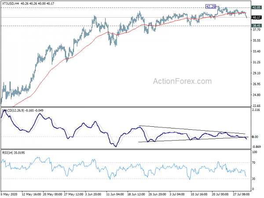The image size is (264, 198).
Task: Click the 22.65 price axis value
Action: pos(257,106)
